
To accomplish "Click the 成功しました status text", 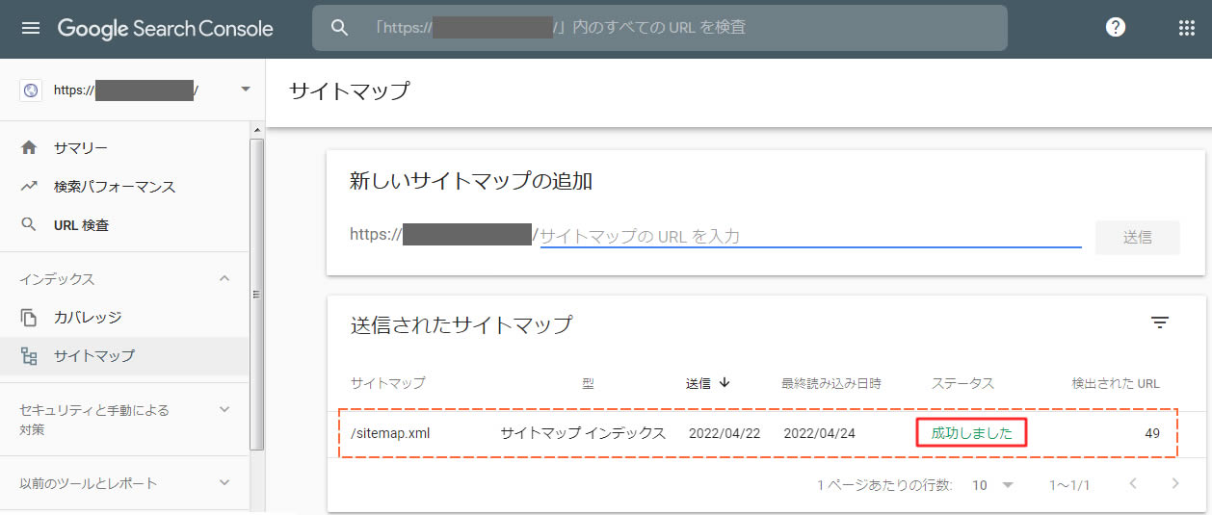I will (x=971, y=433).
